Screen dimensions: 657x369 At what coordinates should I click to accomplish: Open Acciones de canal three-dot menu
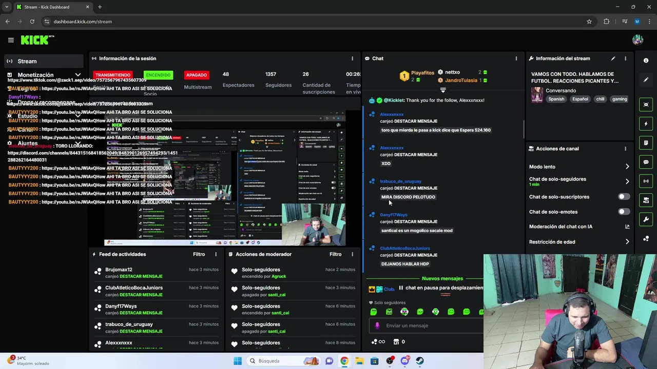click(x=625, y=149)
